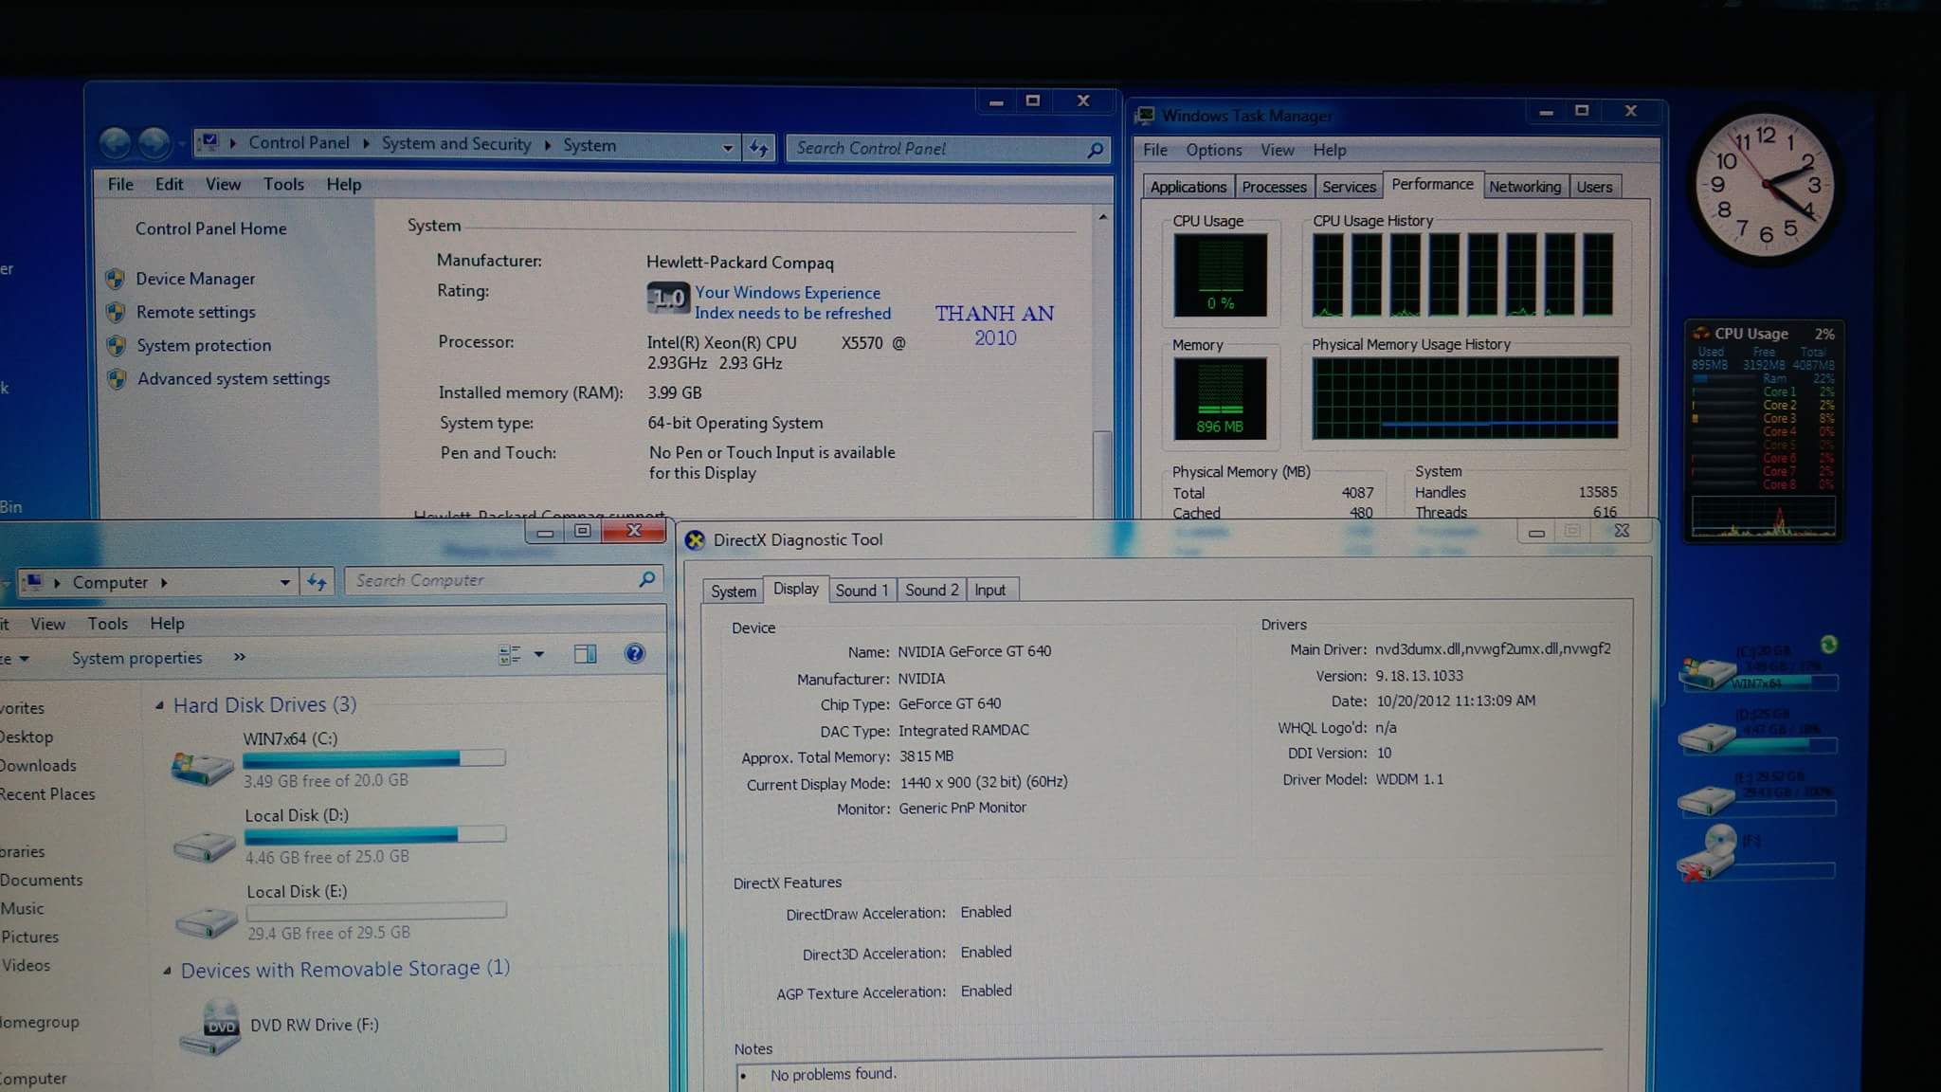Image resolution: width=1941 pixels, height=1092 pixels.
Task: Open Downloads in Computer navigation pane
Action: 38,765
